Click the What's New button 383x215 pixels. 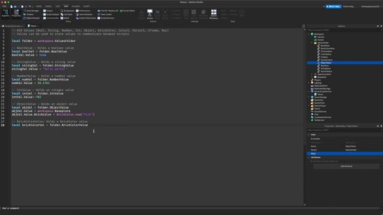[333, 7]
